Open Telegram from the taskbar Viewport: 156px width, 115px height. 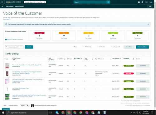click(57, 113)
